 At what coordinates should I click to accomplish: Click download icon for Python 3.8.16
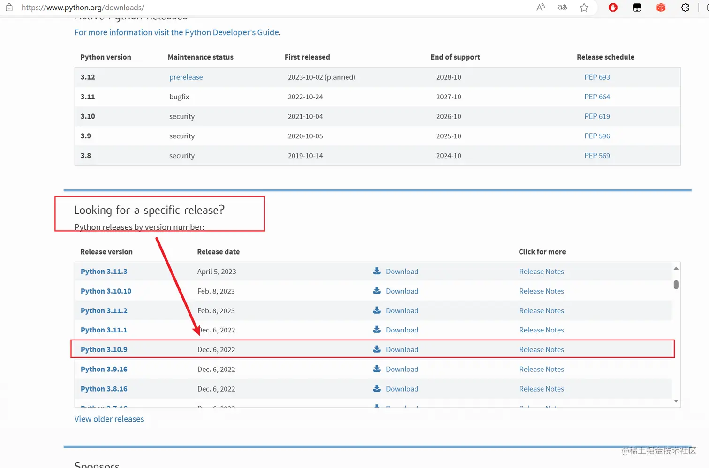[x=377, y=389]
